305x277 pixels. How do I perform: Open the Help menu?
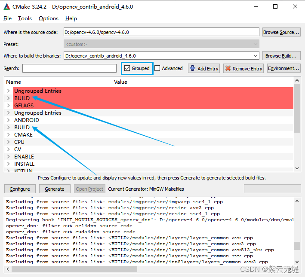coord(71,18)
